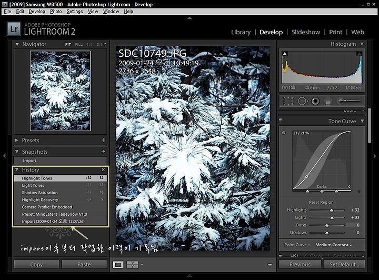This screenshot has width=379, height=280.
Task: Add new preset with plus icon
Action: click(103, 140)
